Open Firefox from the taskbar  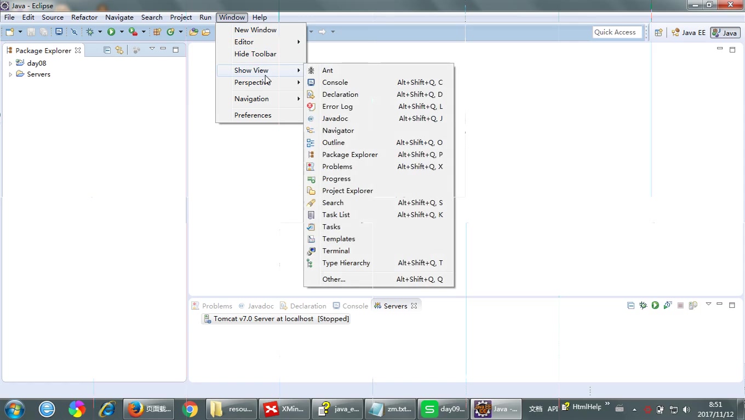pos(150,409)
